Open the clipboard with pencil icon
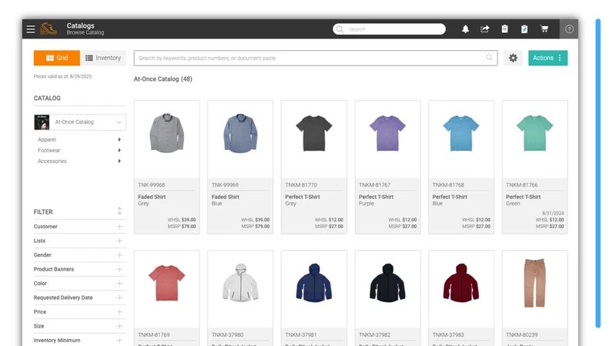Screen dimensions: 616x346 [524, 29]
